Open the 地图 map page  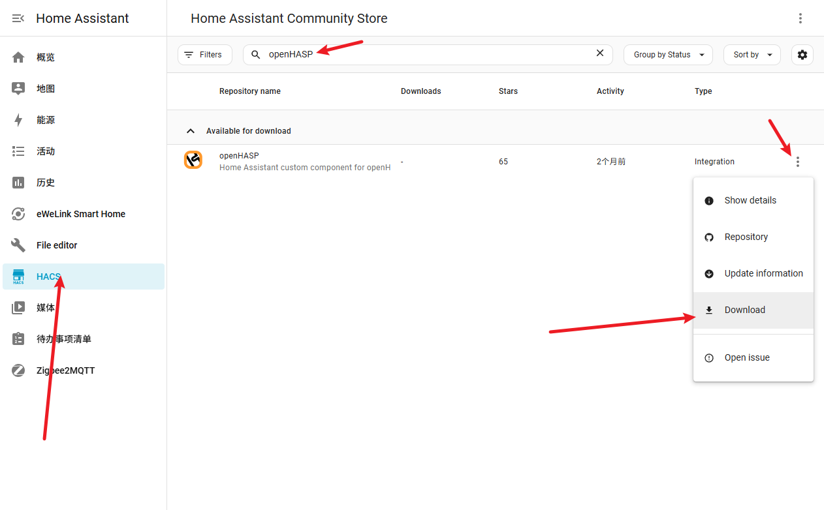coord(84,89)
